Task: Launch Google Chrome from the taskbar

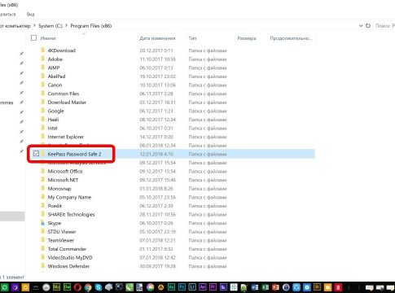Action: point(88,287)
